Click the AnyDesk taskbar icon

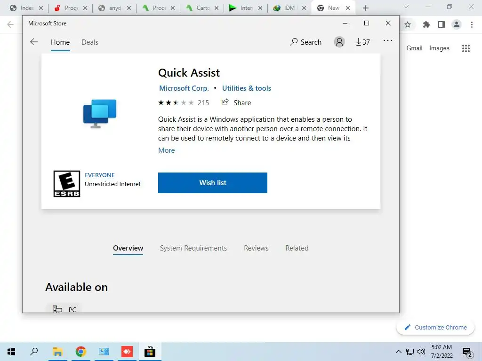point(127,352)
